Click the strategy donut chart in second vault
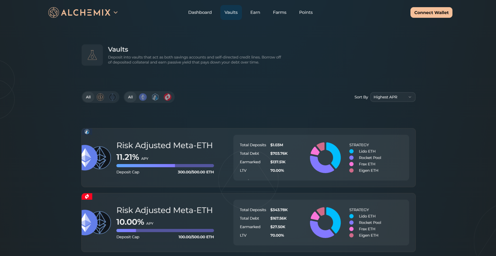The width and height of the screenshot is (496, 256). click(x=325, y=223)
